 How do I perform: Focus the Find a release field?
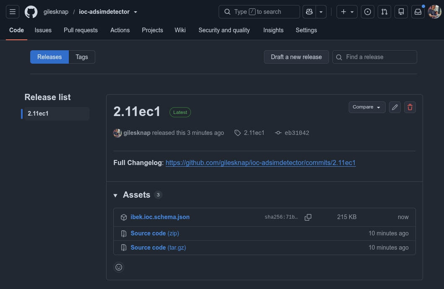[375, 57]
